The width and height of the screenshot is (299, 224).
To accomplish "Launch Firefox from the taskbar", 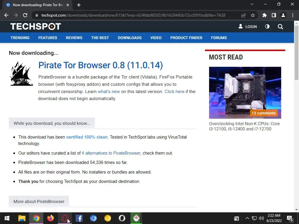I will click(50, 218).
